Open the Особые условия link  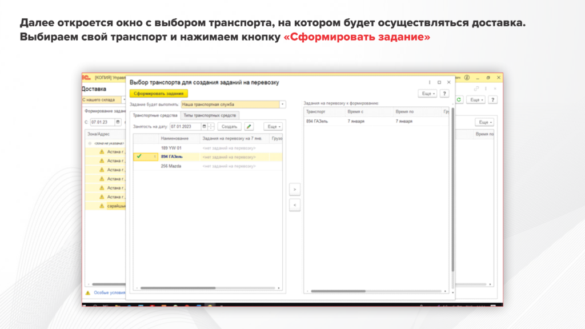(109, 293)
